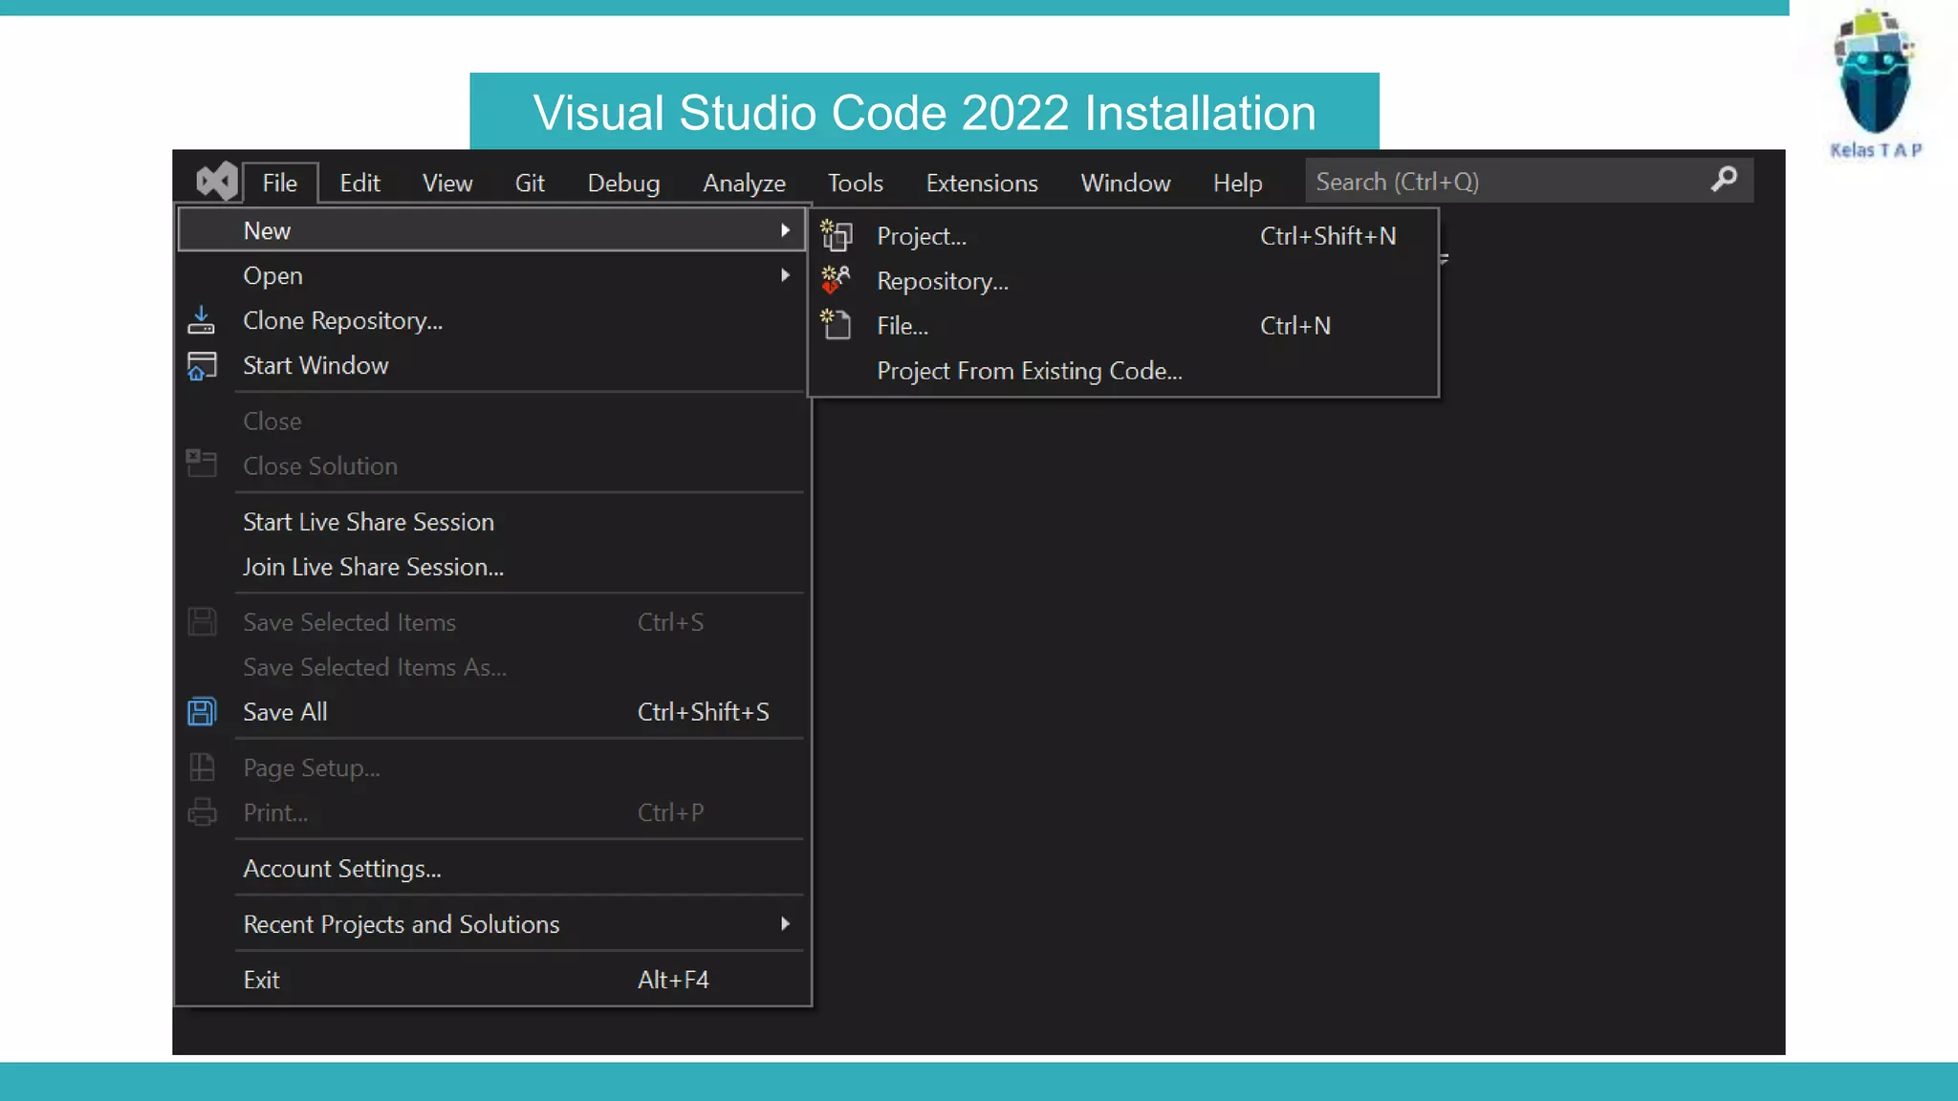Open the Debug menu
Image resolution: width=1958 pixels, height=1101 pixels.
[x=623, y=183]
